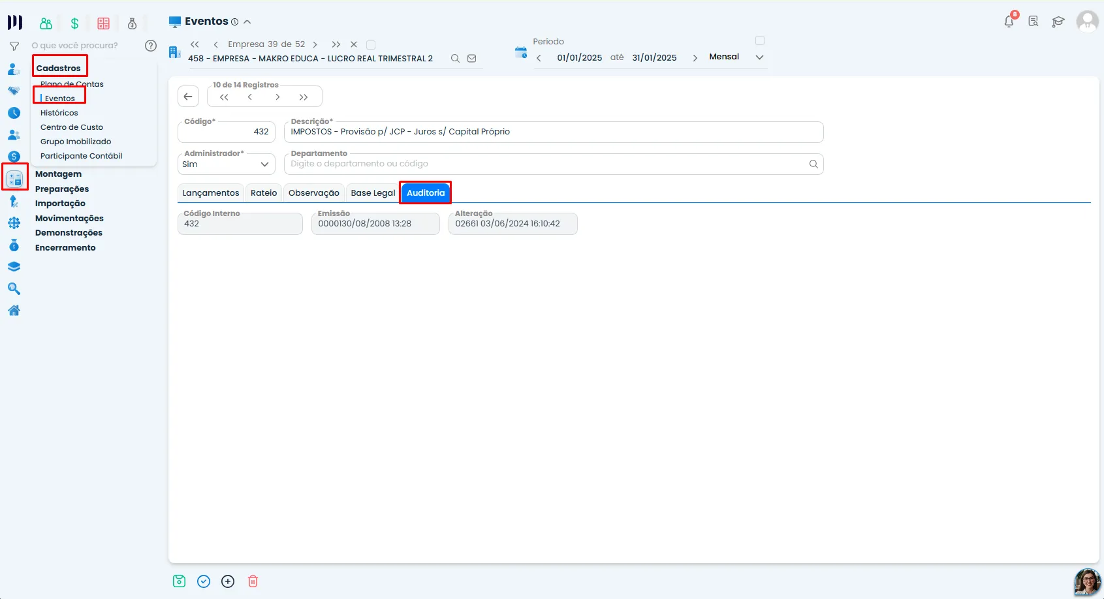Open Plano de Contas menu item
Screen dimensions: 1104x599
[x=72, y=84]
